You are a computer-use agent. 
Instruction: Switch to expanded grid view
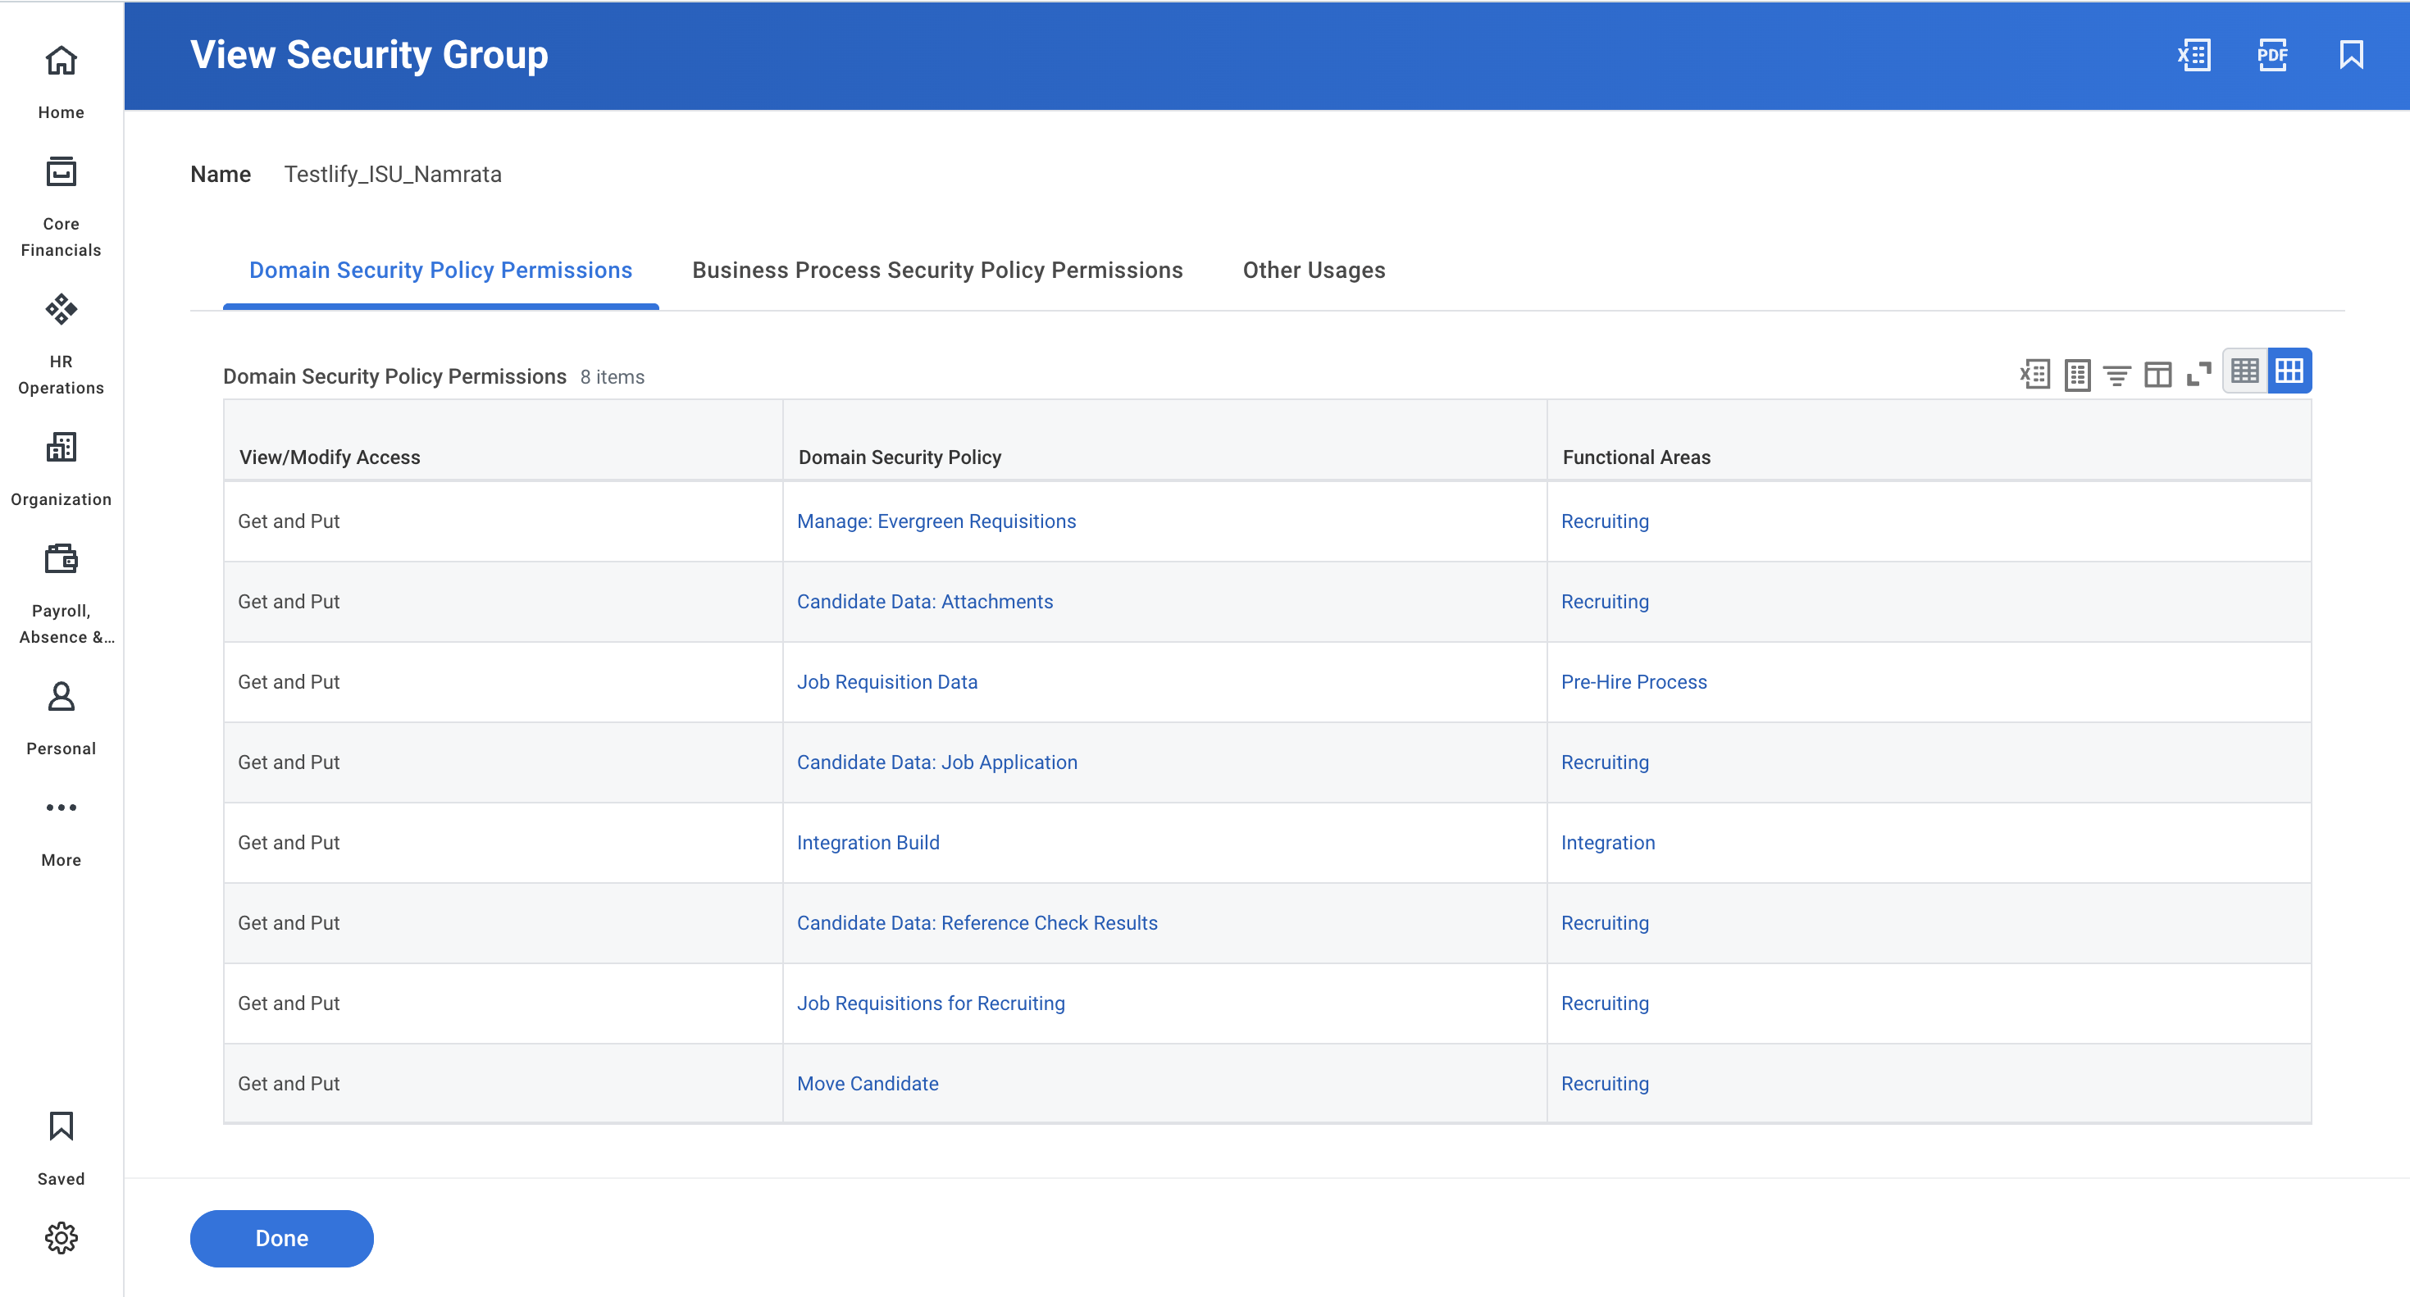click(2289, 371)
